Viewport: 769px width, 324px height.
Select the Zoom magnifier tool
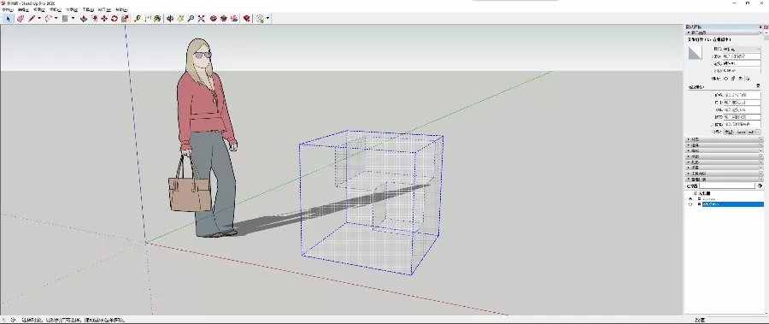(191, 19)
